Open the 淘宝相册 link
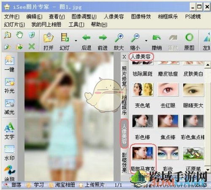This screenshot has width=211, height=190. pos(62,185)
